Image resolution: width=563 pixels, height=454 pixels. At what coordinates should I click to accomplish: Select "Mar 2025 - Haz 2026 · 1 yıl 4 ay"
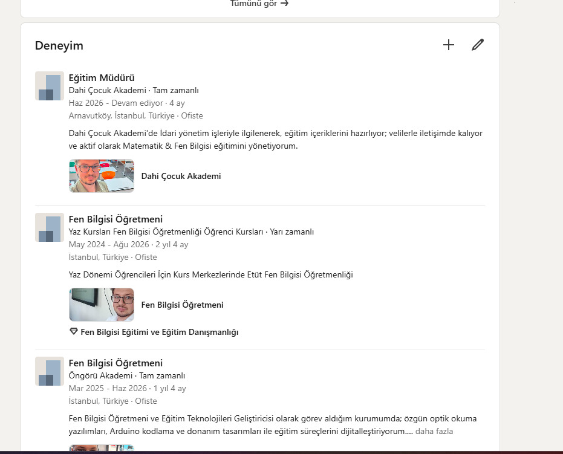128,388
